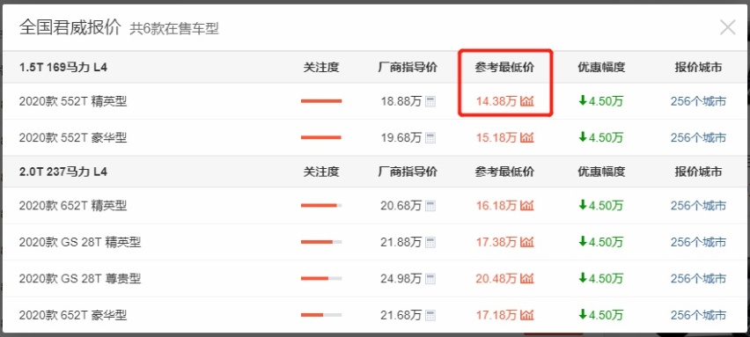Click calculator icon next to 24.98万
The image size is (750, 337).
tap(430, 278)
